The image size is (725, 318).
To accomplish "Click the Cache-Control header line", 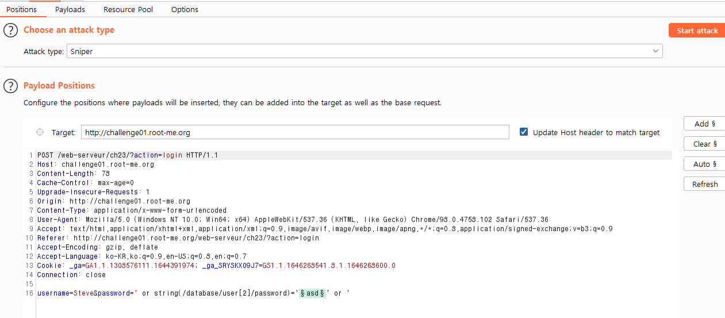I will 85,183.
